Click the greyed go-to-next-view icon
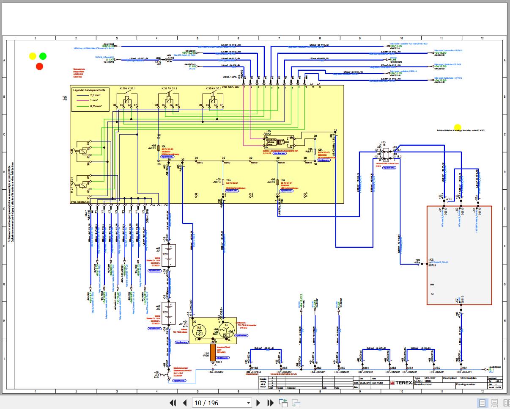This screenshot has width=510, height=409. [296, 403]
